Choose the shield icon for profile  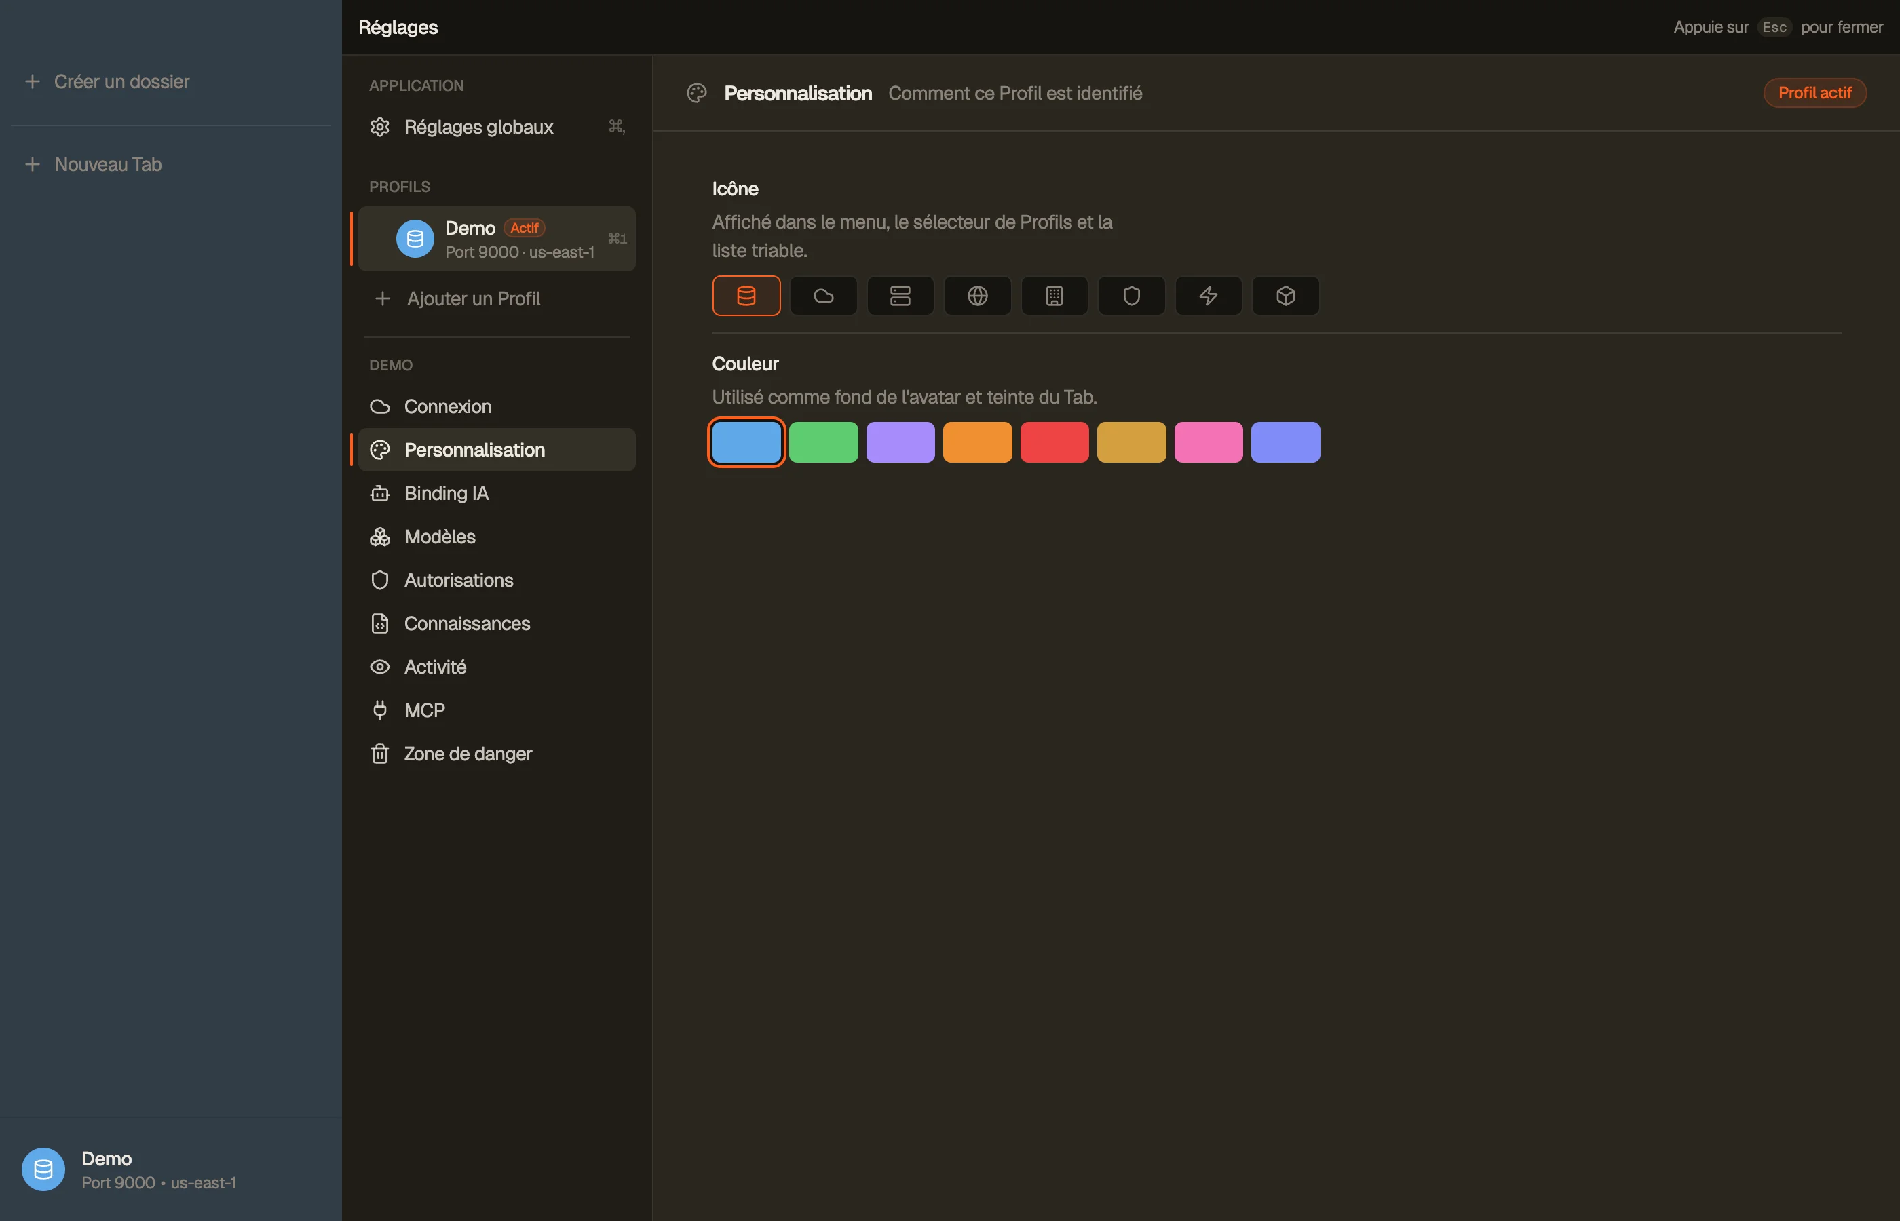coord(1130,296)
